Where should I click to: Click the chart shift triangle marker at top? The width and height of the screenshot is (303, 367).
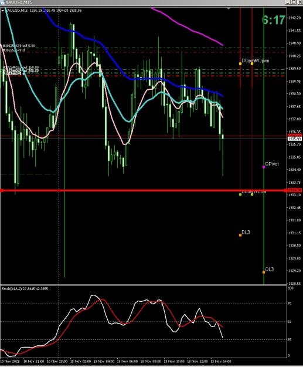coord(229,9)
